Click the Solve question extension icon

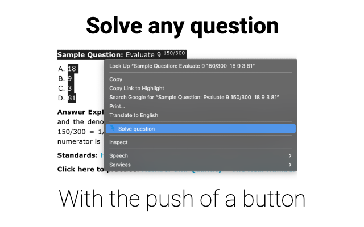click(112, 129)
